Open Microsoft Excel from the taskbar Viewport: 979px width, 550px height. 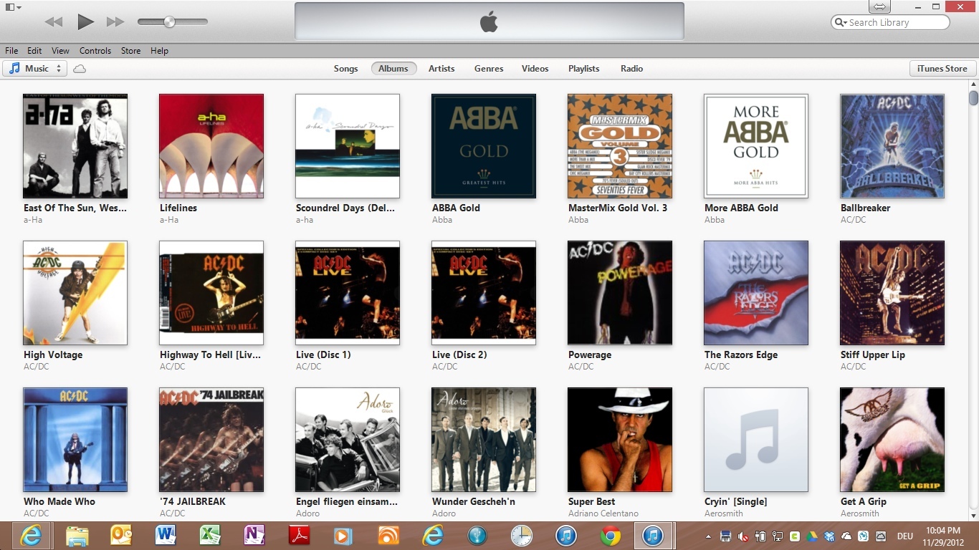pyautogui.click(x=210, y=536)
